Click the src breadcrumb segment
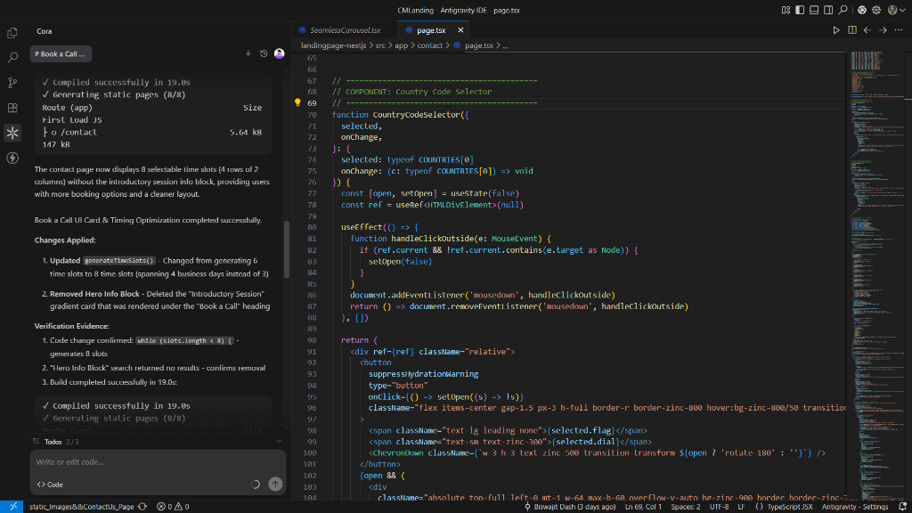 [379, 45]
